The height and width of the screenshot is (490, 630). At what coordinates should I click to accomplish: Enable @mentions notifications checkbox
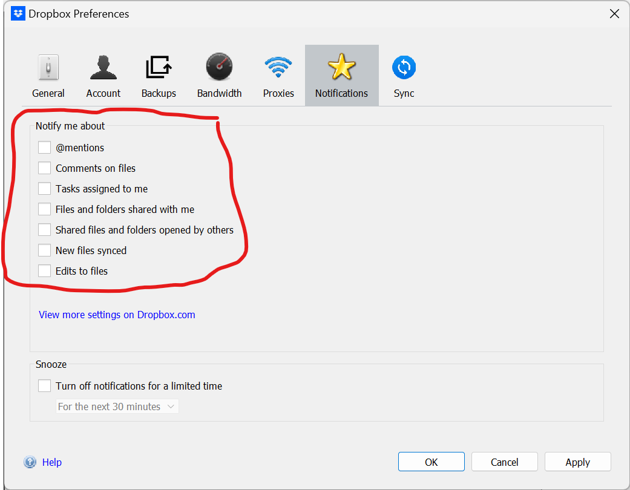point(44,148)
